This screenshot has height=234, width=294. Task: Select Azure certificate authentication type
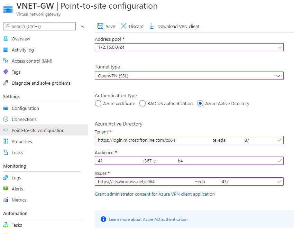tap(98, 103)
